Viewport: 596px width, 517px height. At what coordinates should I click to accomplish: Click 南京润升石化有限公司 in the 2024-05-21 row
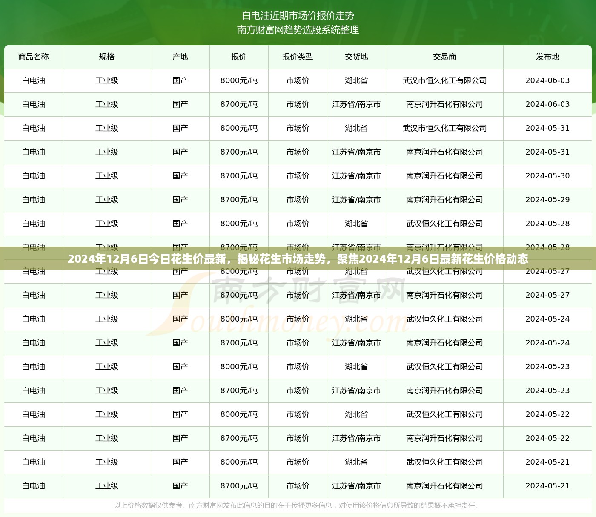click(x=444, y=486)
